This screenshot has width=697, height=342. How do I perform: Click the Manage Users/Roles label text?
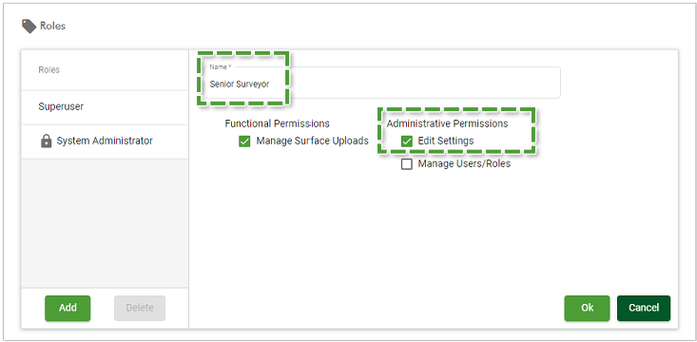[464, 164]
